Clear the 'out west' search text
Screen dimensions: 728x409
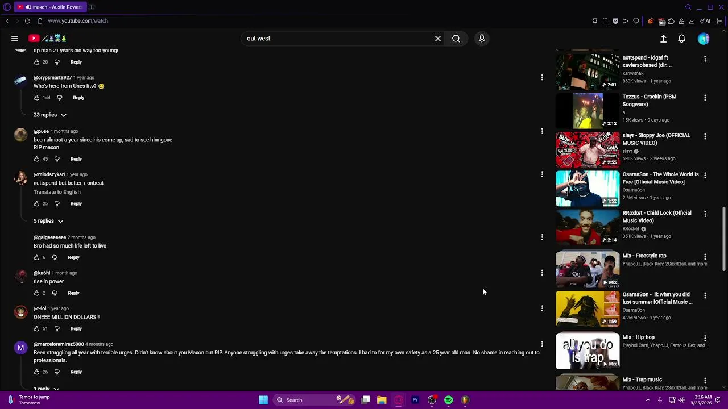438,39
